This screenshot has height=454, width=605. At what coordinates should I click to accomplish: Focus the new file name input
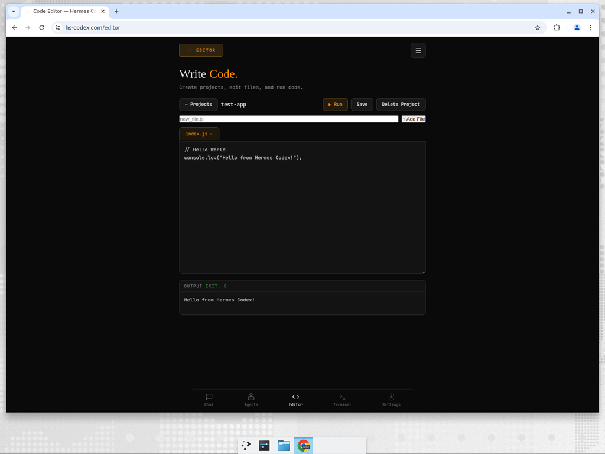click(x=288, y=119)
